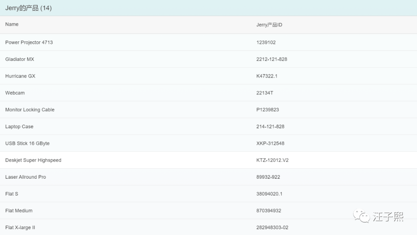Click product ID 89932-922
417x235 pixels.
click(268, 177)
